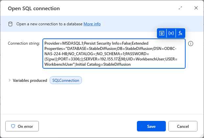Expand the Variables produced chevron

point(9,80)
